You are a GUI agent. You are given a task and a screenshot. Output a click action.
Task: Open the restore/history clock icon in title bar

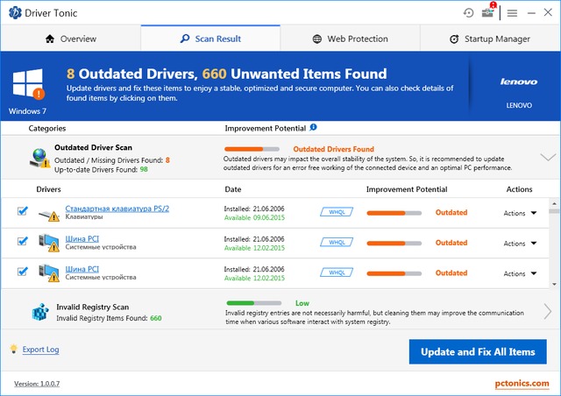[469, 13]
